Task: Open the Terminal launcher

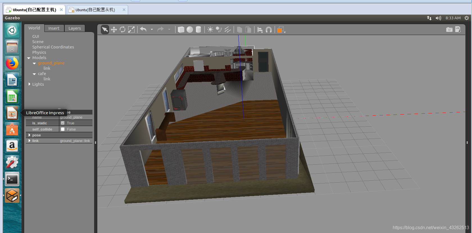Action: click(12, 179)
